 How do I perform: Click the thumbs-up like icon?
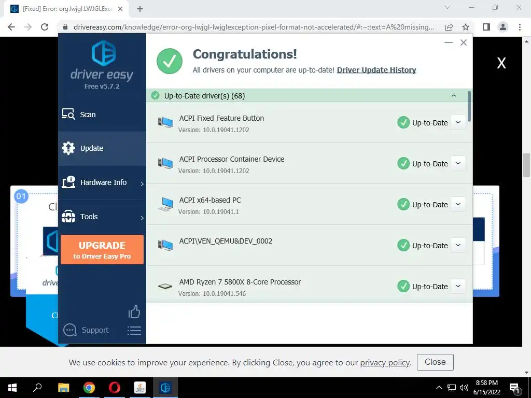(x=134, y=311)
